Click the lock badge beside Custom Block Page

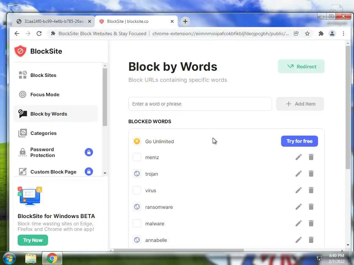(89, 171)
